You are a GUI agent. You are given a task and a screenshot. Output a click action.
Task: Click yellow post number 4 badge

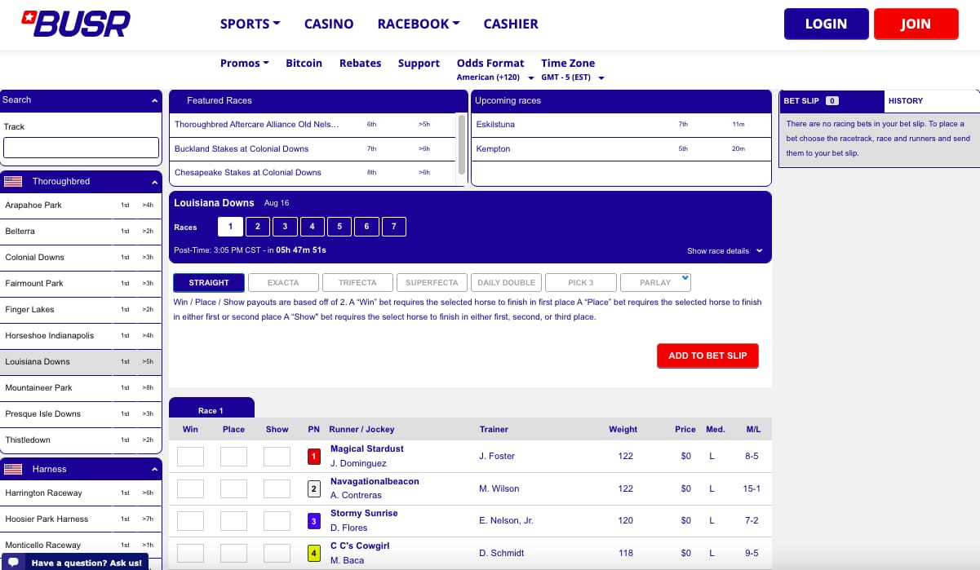tap(314, 553)
